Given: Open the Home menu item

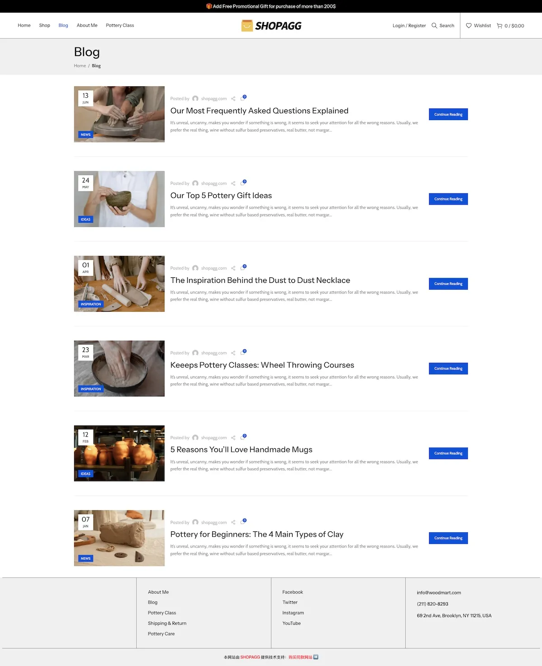Looking at the screenshot, I should tap(24, 25).
